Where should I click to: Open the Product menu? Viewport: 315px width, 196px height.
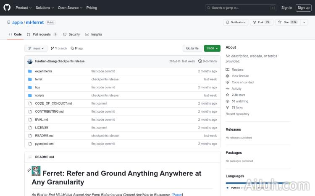pos(23,8)
